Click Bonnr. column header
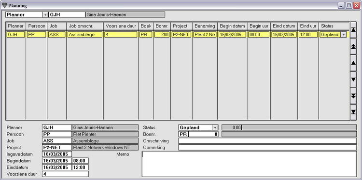 coord(162,26)
